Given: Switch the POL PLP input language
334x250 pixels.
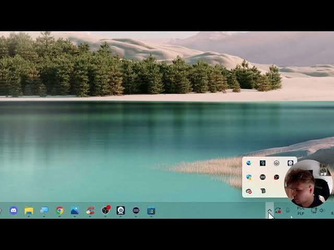Looking at the screenshot, I should (301, 211).
